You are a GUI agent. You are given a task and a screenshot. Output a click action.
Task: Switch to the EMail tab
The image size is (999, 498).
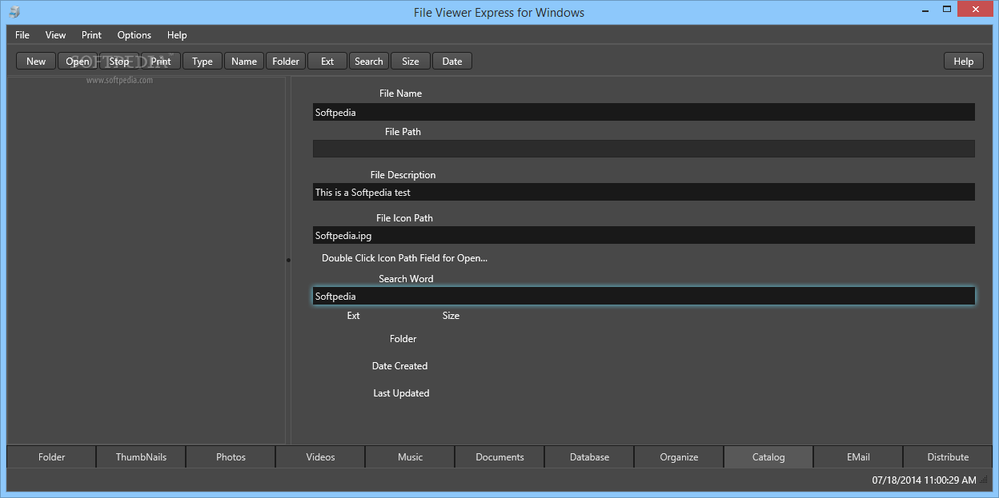(x=859, y=457)
